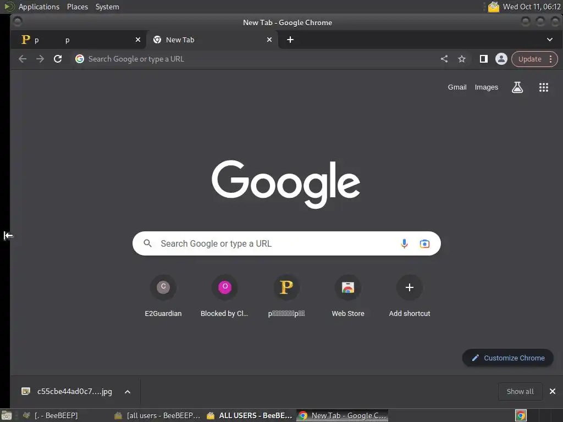Click Chrome icon in bottom-right tray
Image resolution: width=563 pixels, height=422 pixels.
tap(521, 415)
